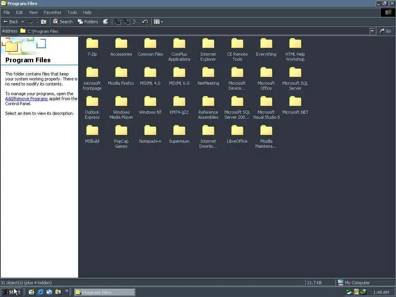Select the Outlook Express folder
Screen dimensions: 396x297
(x=92, y=108)
